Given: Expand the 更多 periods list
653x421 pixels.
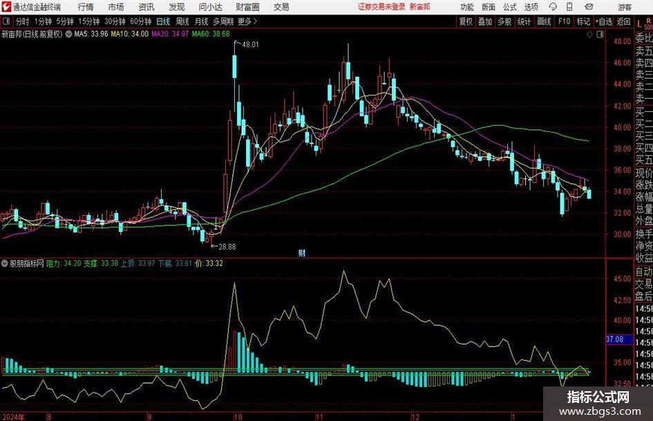Looking at the screenshot, I should (248, 21).
